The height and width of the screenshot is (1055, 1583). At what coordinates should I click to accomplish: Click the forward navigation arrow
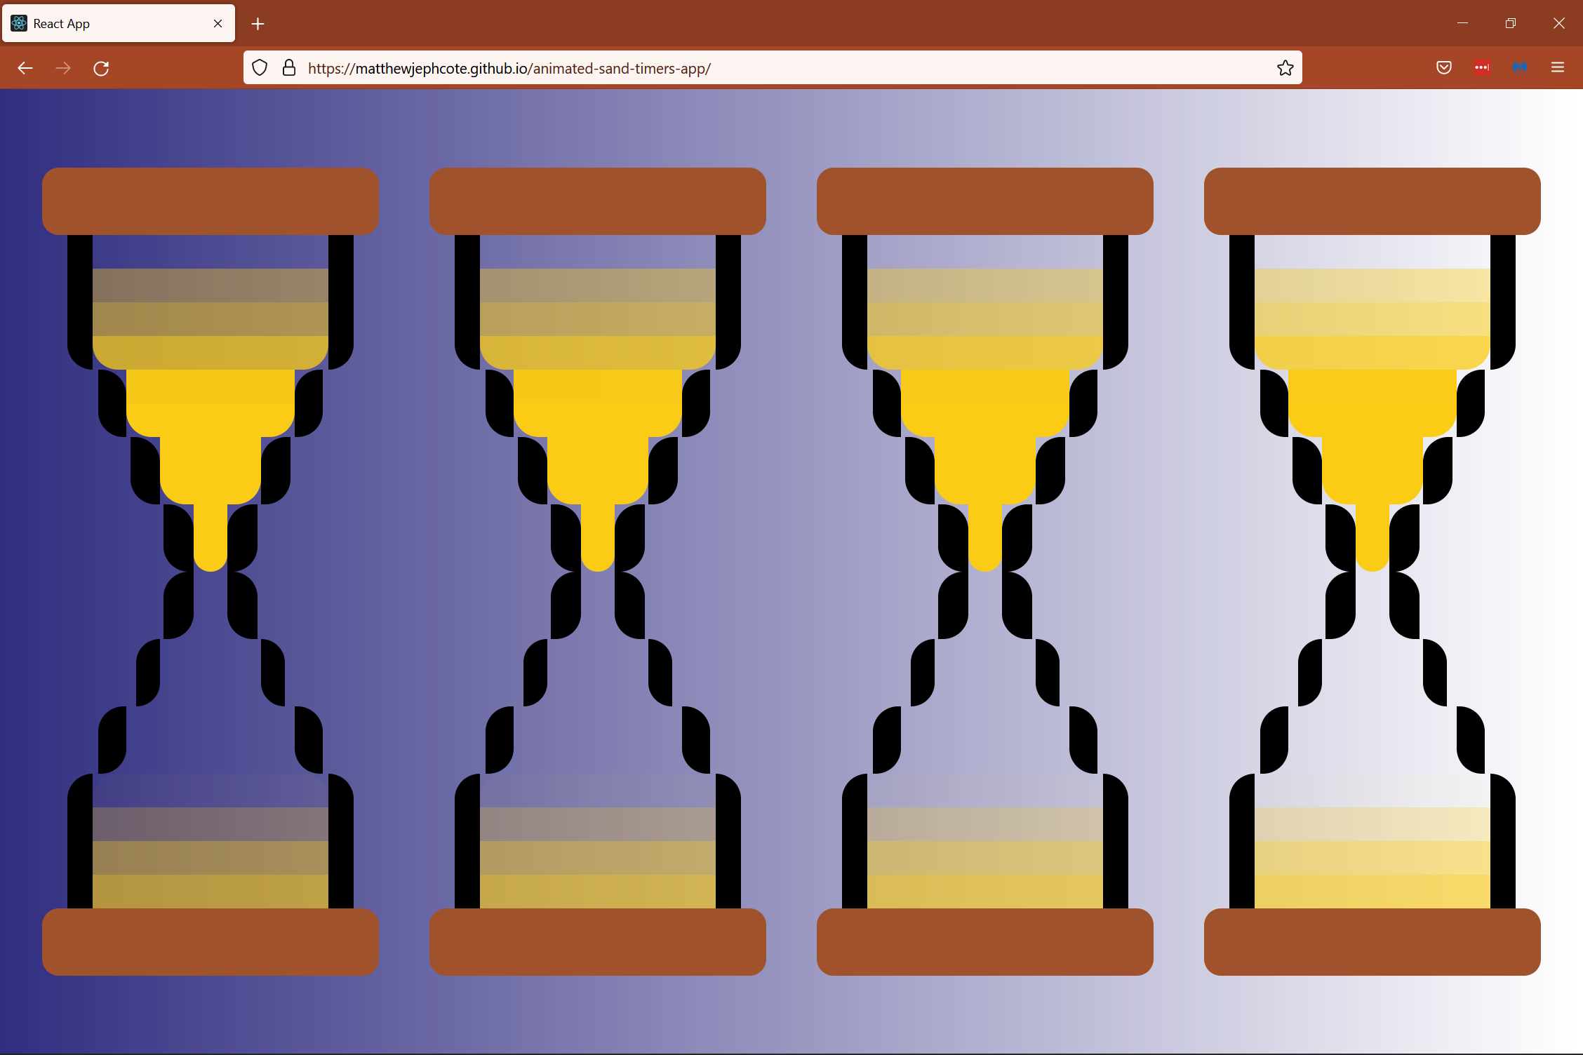[x=63, y=67]
